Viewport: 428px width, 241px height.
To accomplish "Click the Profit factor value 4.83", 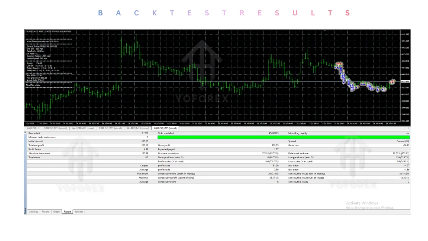I will tap(146, 149).
